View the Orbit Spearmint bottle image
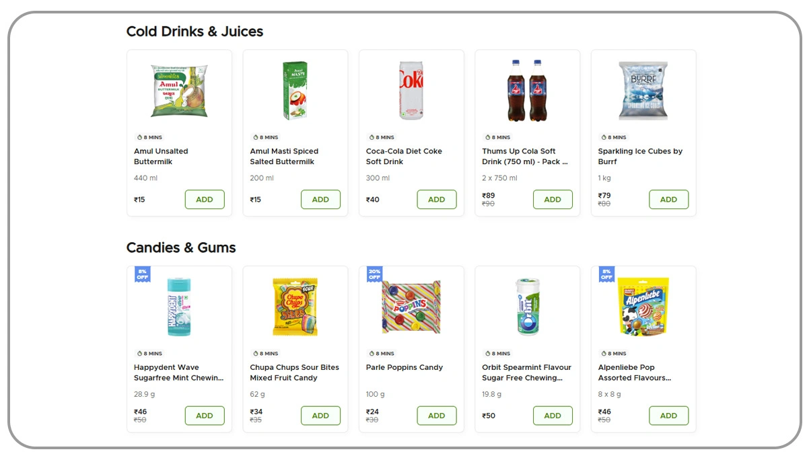This screenshot has height=460, width=809. [527, 307]
